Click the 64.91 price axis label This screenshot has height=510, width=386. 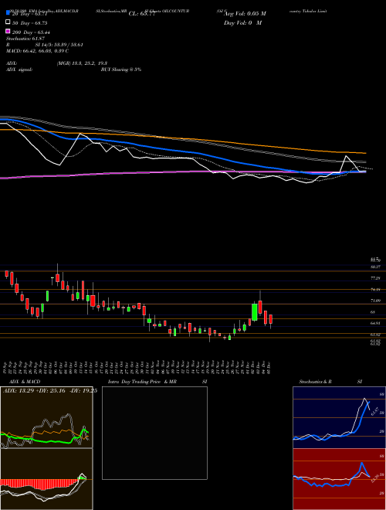coord(375,323)
